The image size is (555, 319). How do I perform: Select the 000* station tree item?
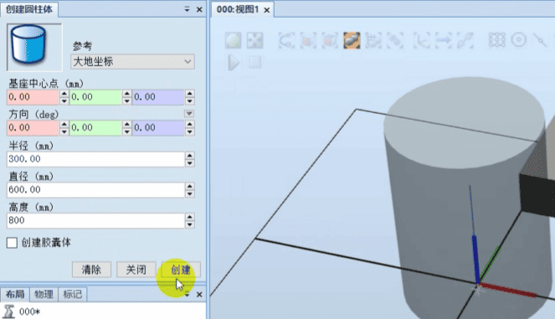(30, 311)
